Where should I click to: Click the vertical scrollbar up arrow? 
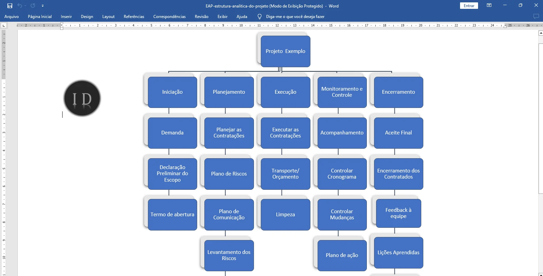pos(541,33)
